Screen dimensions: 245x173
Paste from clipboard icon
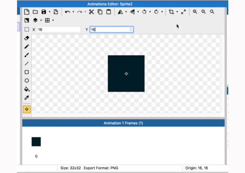coord(109,12)
